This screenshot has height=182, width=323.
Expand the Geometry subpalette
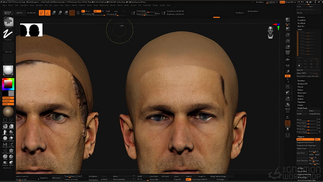pyautogui.click(x=301, y=17)
